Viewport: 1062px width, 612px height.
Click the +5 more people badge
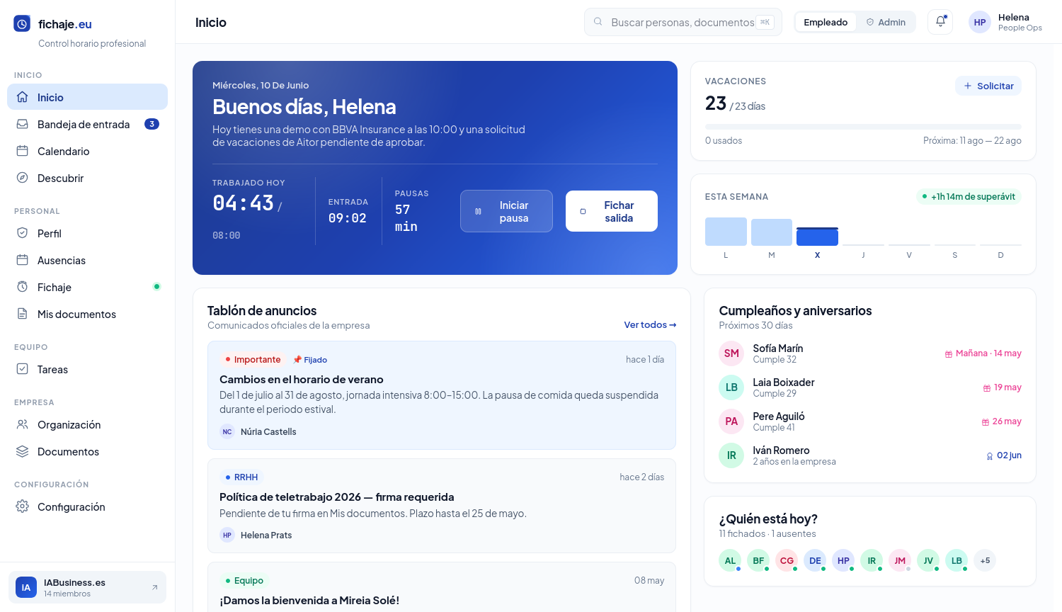tap(985, 560)
